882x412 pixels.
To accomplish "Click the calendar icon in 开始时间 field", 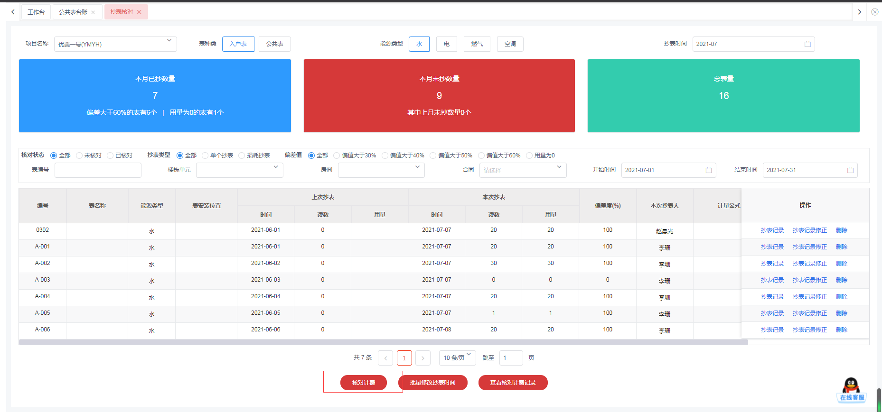I will pos(708,170).
